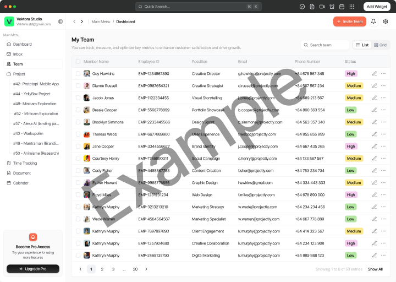The image size is (396, 282).
Task: Open the notifications bell
Action: [373, 21]
